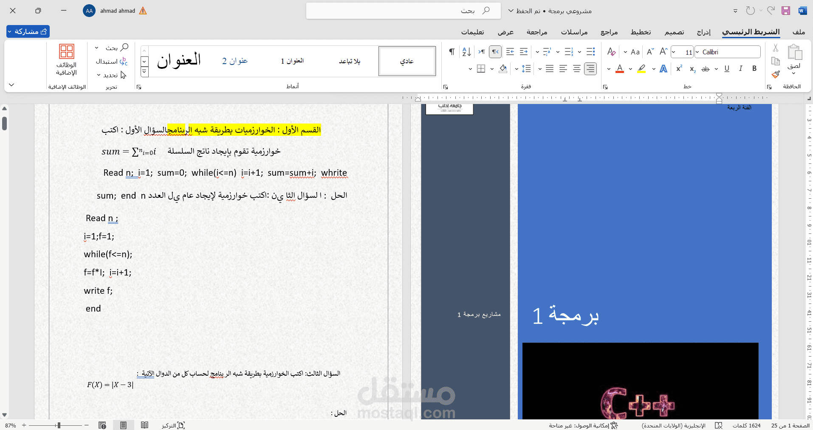Toggle Align Left paragraph button

pos(563,69)
